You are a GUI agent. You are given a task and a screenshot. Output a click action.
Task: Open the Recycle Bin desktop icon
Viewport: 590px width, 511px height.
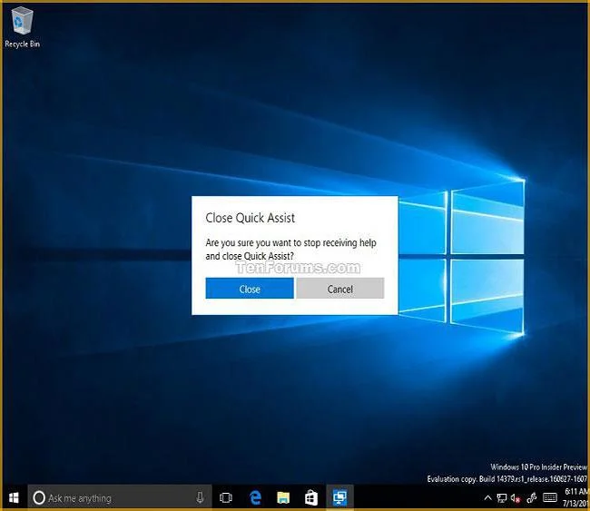[22, 27]
